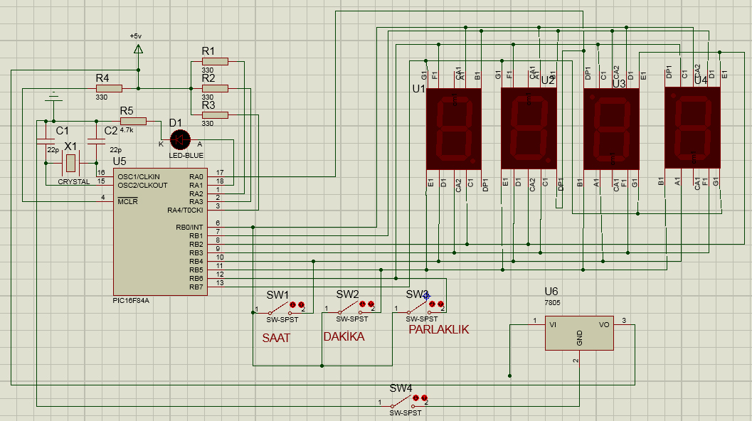Image resolution: width=752 pixels, height=421 pixels.
Task: Select the blue LED D1 symbol
Action: tap(180, 140)
